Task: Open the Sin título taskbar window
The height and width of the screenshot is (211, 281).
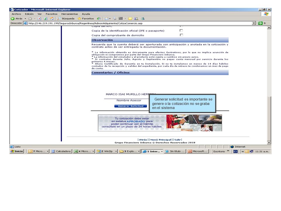Action: (x=175, y=152)
